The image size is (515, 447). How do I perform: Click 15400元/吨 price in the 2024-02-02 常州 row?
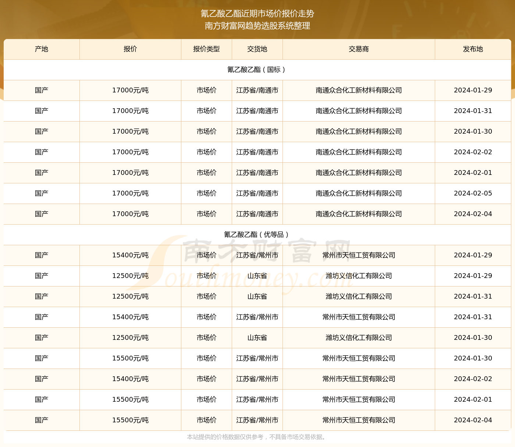pyautogui.click(x=130, y=379)
